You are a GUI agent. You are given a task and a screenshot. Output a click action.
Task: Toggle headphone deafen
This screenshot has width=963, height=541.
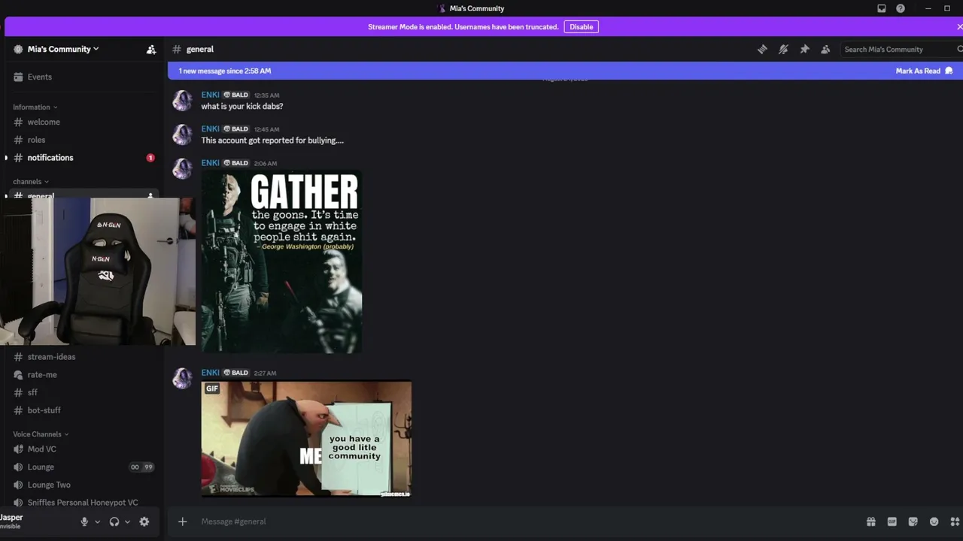point(114,521)
